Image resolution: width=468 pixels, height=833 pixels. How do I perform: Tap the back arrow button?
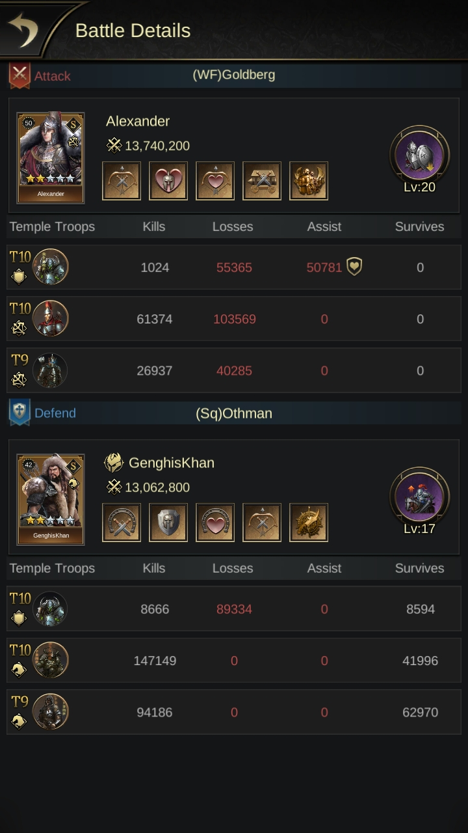click(x=23, y=30)
